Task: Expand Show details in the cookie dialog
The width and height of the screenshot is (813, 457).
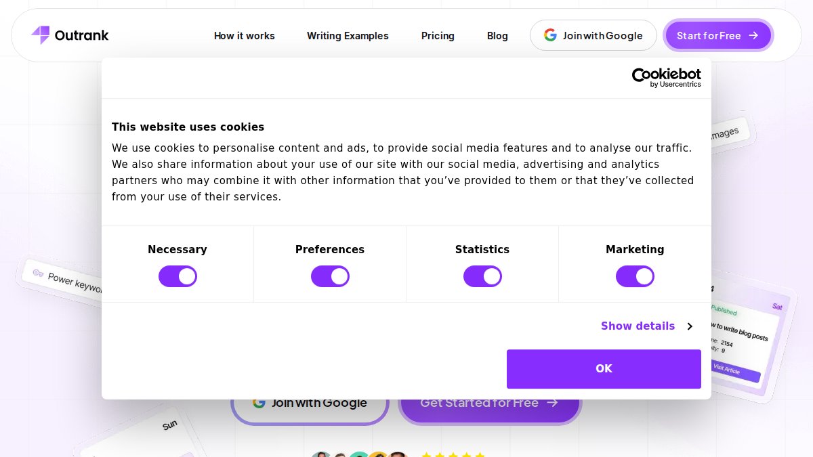Action: tap(638, 326)
